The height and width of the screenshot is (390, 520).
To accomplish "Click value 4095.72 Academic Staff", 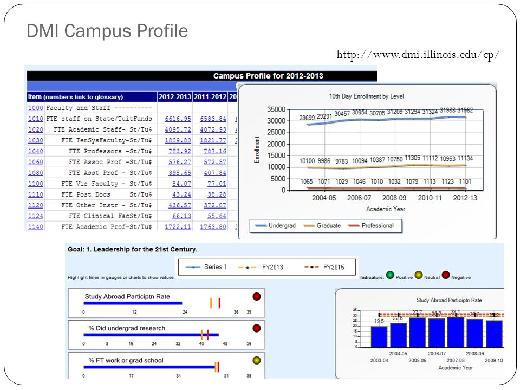I will (178, 129).
